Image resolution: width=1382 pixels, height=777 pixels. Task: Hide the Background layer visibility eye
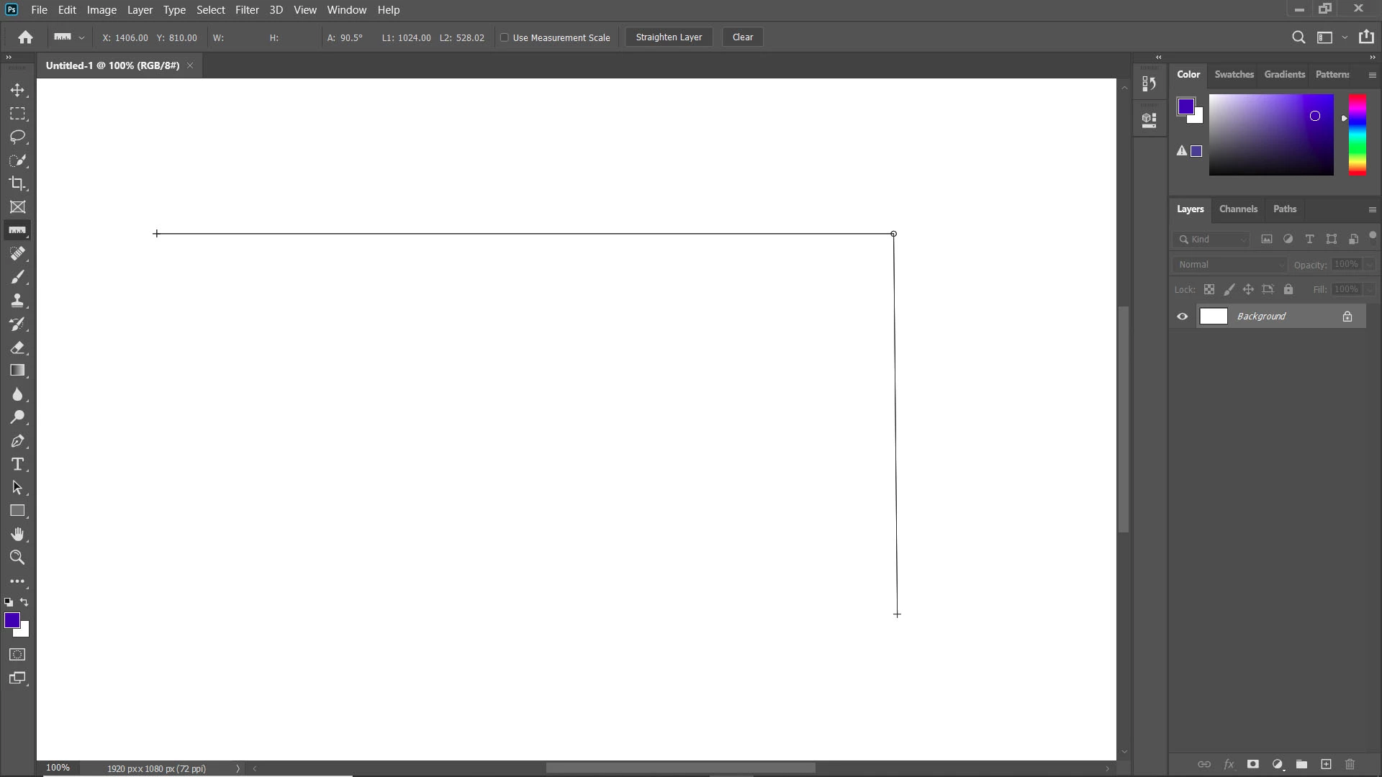[x=1183, y=317]
